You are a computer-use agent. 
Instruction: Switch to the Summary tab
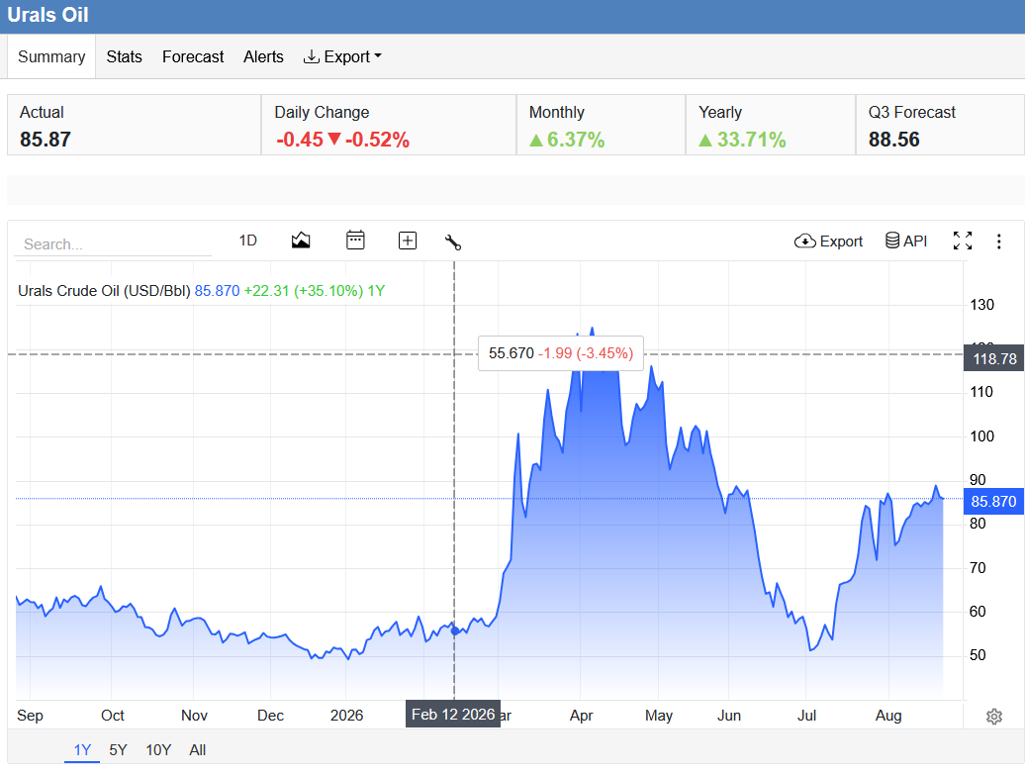click(x=51, y=56)
